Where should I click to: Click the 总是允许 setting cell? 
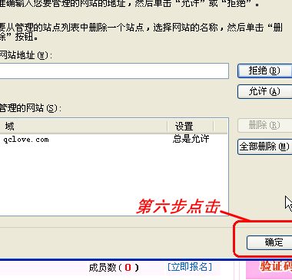(x=191, y=139)
